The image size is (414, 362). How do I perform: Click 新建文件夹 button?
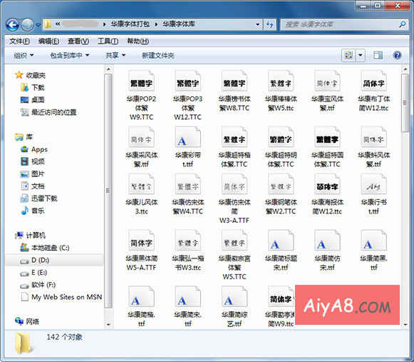tap(158, 55)
